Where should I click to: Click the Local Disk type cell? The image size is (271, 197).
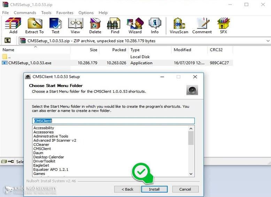pyautogui.click(x=140, y=57)
